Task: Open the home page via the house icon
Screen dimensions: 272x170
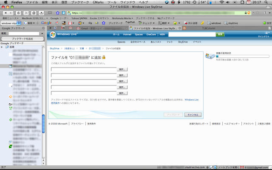Action: coord(34,13)
